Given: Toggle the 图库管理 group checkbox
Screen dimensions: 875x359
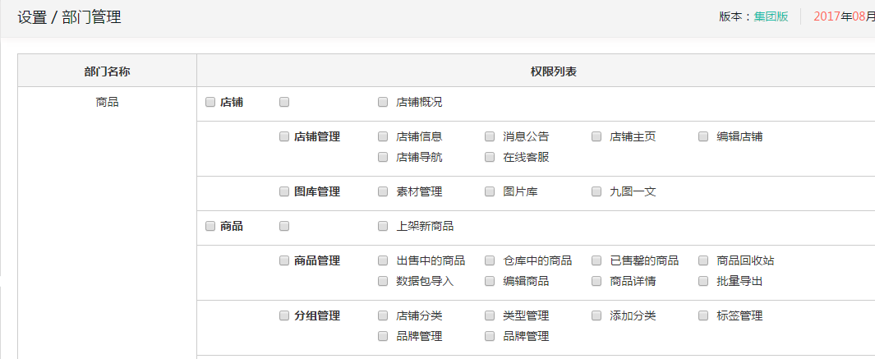Looking at the screenshot, I should pos(284,192).
